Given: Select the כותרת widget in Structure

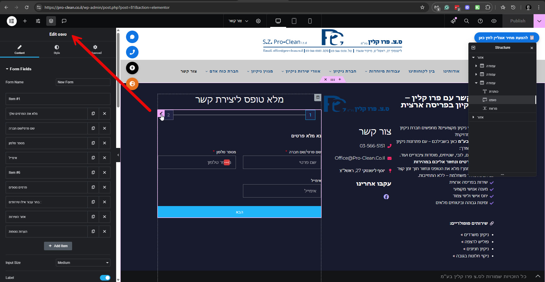Looking at the screenshot, I should pos(502,92).
